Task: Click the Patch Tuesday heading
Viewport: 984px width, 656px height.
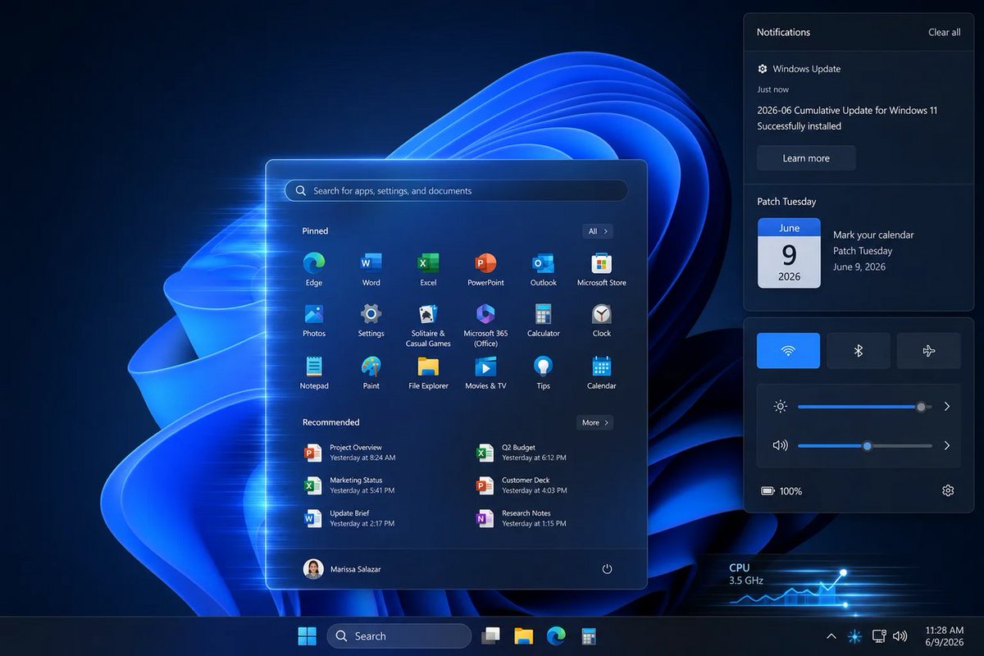Action: (x=786, y=201)
